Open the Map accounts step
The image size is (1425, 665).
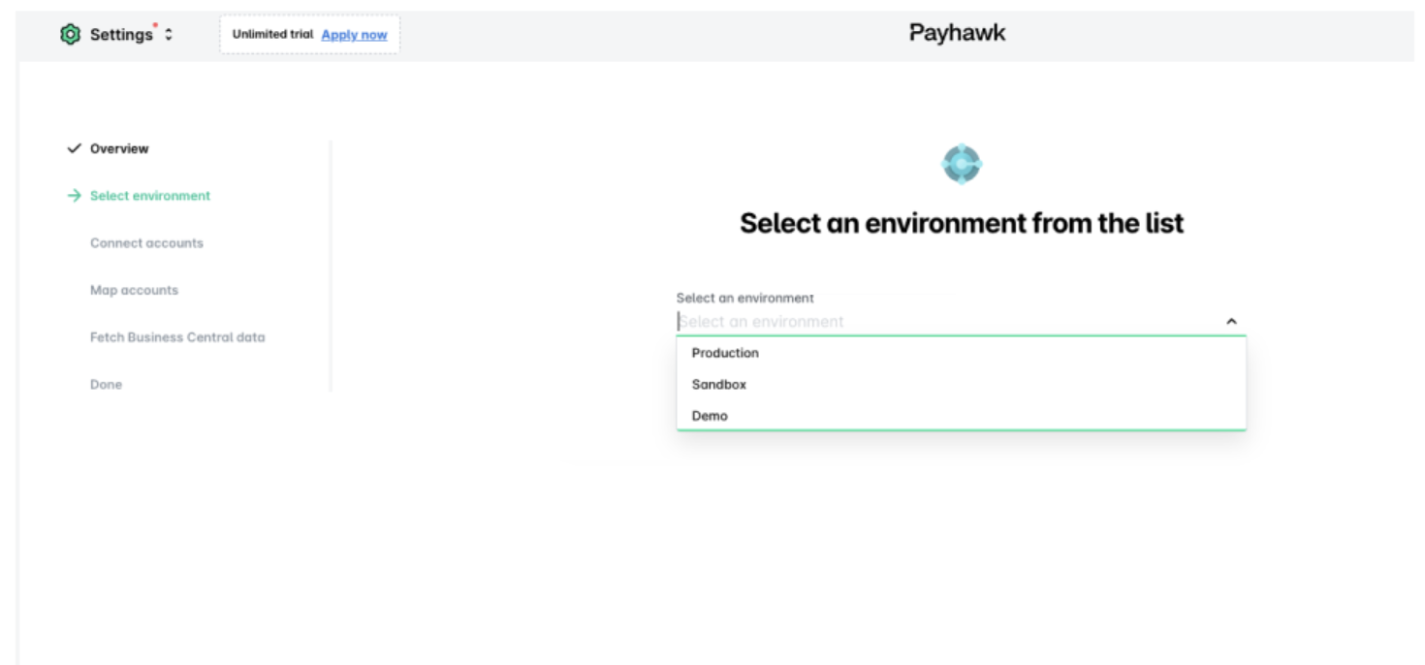[x=134, y=290]
